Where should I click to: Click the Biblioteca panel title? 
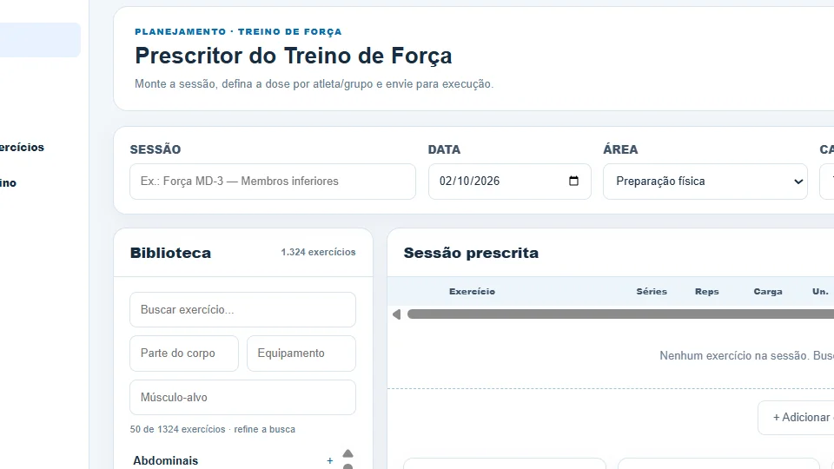[170, 253]
